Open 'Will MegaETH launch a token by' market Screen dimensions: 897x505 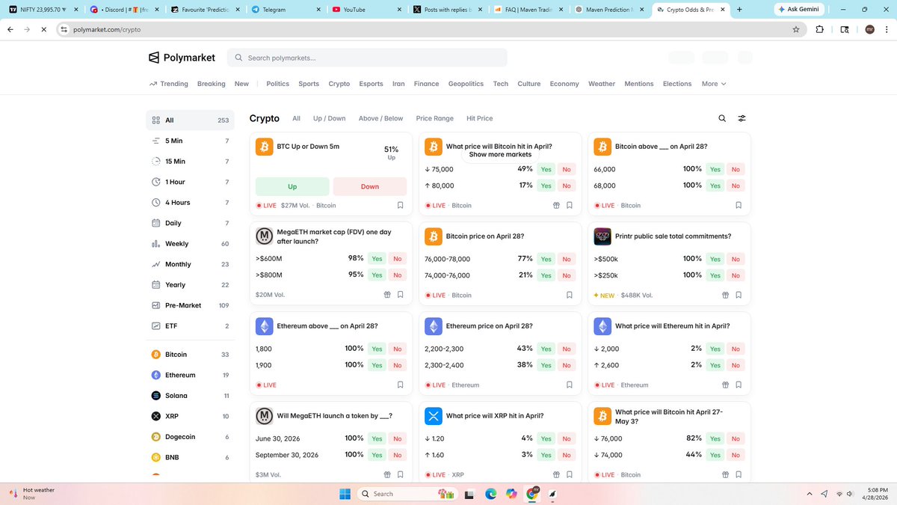tap(335, 416)
